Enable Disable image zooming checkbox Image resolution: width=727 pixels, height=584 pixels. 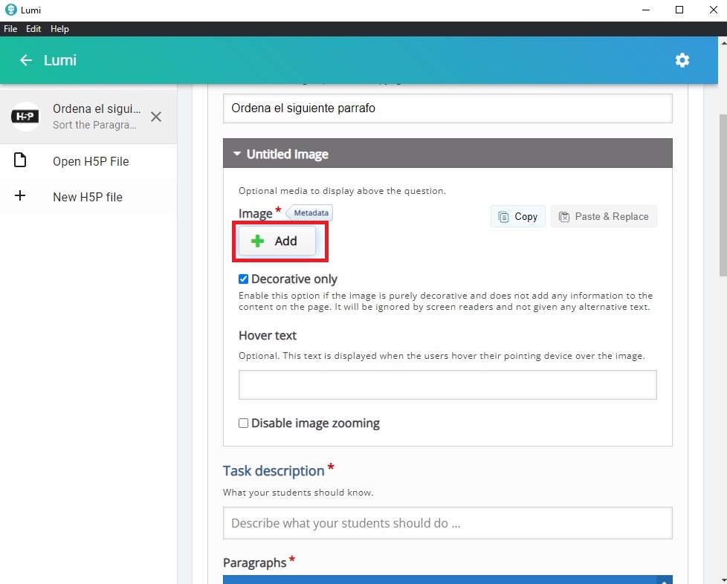tap(243, 424)
